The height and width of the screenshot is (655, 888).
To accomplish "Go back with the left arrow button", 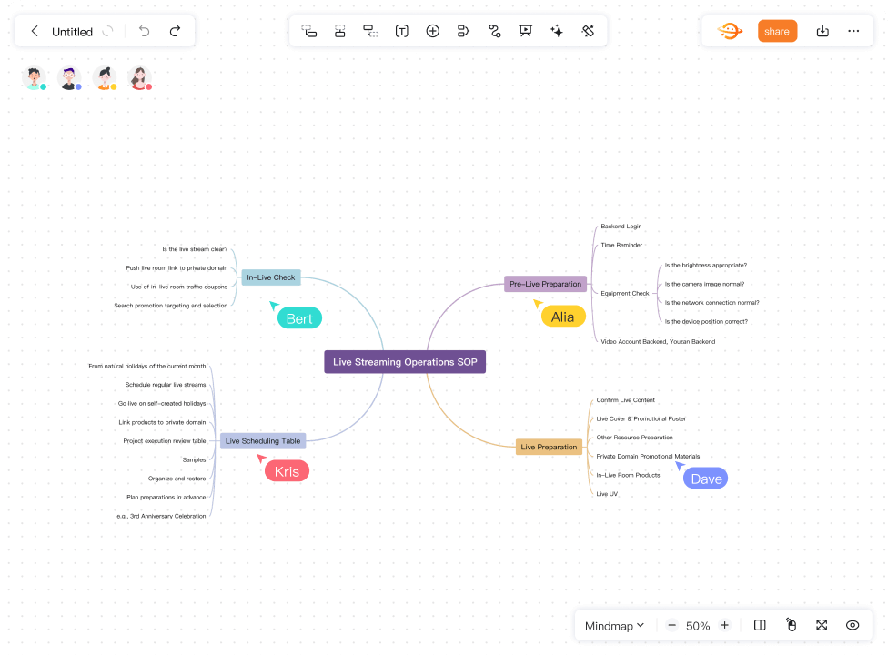I will (35, 30).
